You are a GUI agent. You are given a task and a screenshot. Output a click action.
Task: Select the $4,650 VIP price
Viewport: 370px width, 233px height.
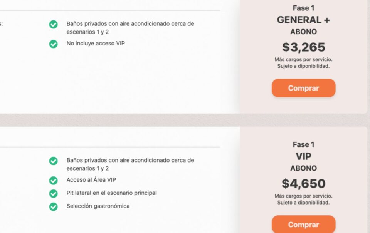point(303,183)
